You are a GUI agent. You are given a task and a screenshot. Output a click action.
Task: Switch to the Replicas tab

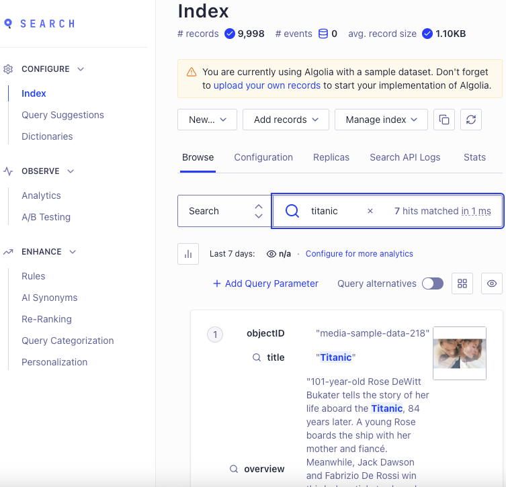pos(331,157)
